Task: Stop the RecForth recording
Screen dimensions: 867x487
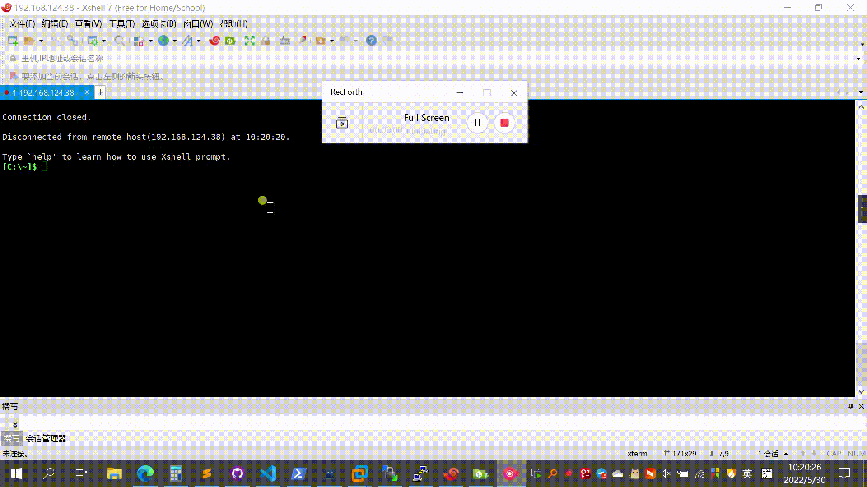Action: (504, 123)
